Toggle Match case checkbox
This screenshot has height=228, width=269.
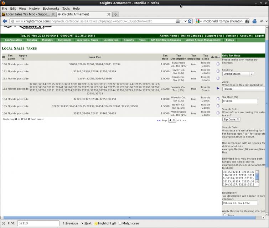[x=120, y=223]
